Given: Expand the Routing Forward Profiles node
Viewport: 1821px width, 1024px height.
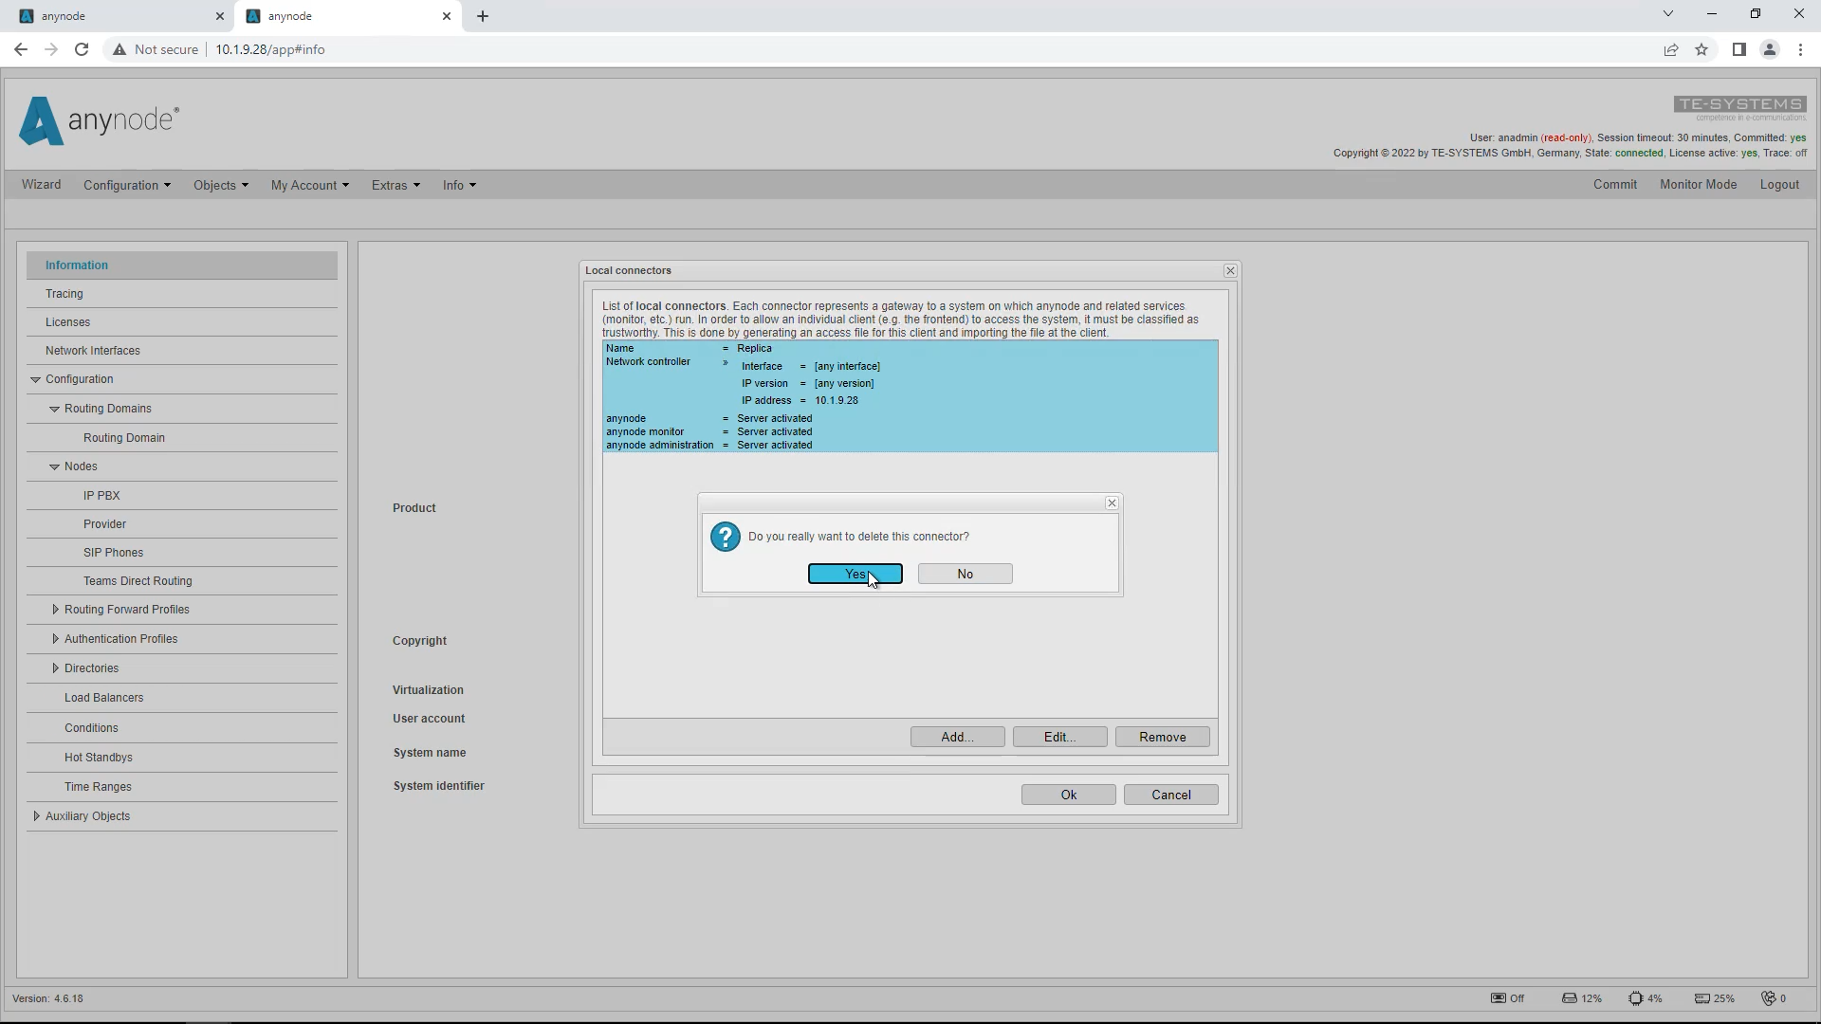Looking at the screenshot, I should [x=55, y=610].
